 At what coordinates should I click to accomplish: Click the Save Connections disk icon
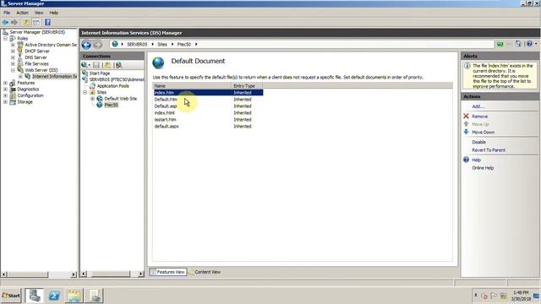click(96, 65)
